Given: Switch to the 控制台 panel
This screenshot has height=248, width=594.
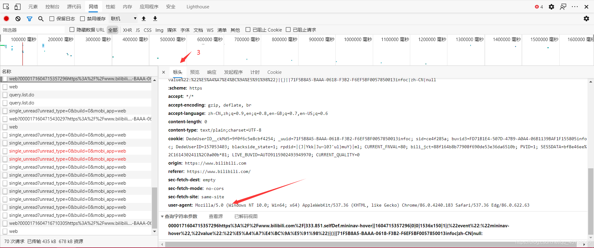Looking at the screenshot, I should 52,6.
